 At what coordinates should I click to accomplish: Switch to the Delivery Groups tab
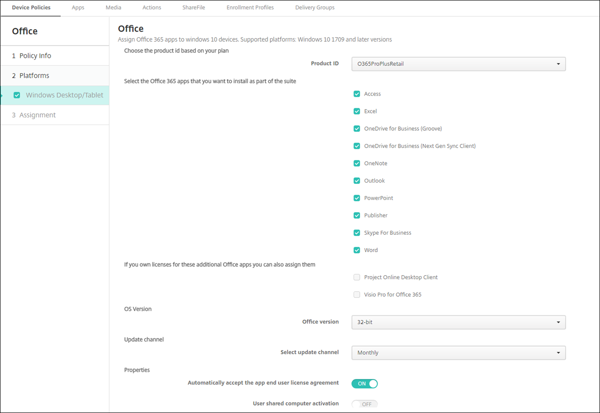click(315, 8)
